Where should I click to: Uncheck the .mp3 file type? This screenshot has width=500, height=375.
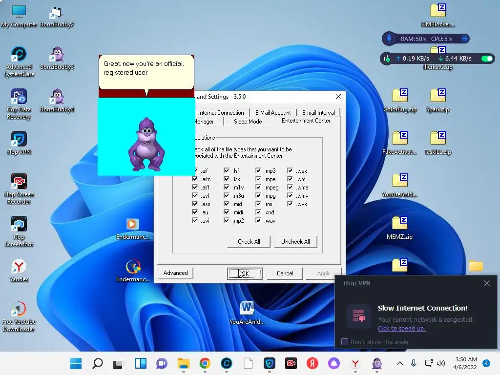tap(258, 170)
